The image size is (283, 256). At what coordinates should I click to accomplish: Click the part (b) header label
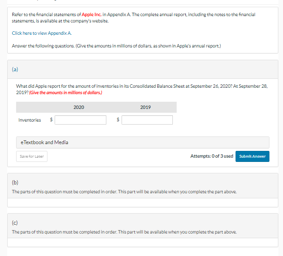pyautogui.click(x=15, y=183)
